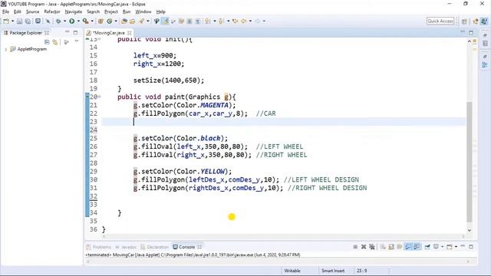Expand the AppletProgram project tree
This screenshot has width=491, height=276.
coord(5,49)
